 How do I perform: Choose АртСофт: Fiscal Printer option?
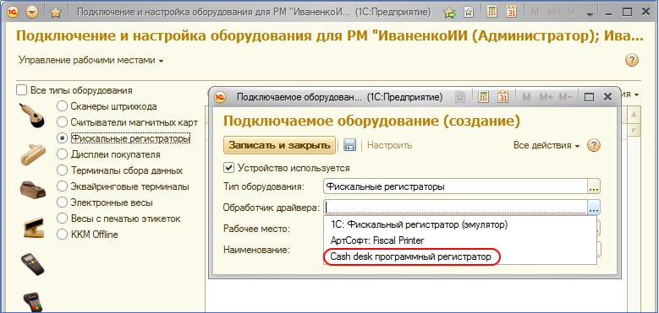[x=460, y=240]
